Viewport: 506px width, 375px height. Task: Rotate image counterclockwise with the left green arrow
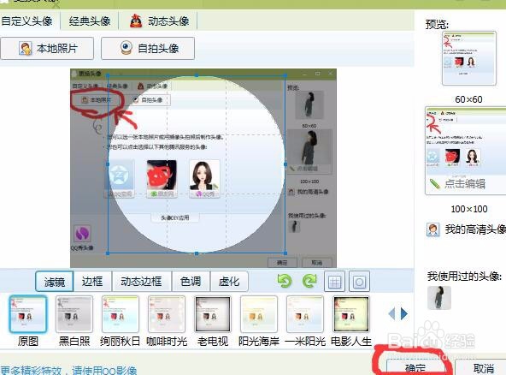(285, 281)
